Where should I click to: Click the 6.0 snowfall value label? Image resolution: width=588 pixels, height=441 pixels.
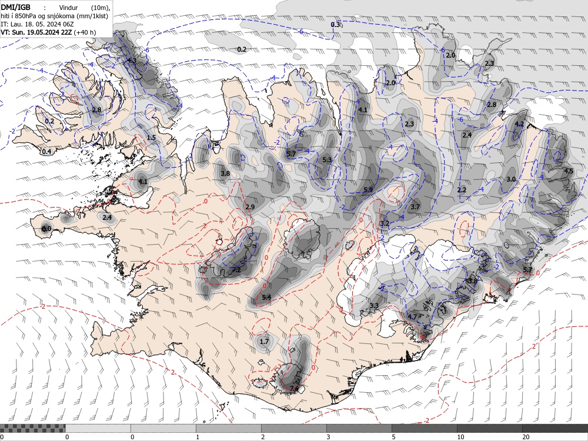coord(46,229)
